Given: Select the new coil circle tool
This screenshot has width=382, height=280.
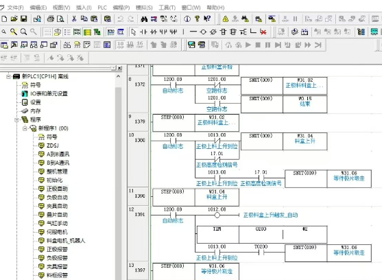Looking at the screenshot, I should tap(203, 32).
